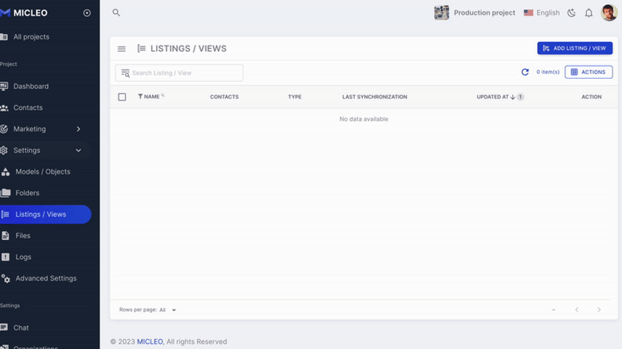Click the Updated At sort arrow
Image resolution: width=622 pixels, height=349 pixels.
[x=513, y=97]
